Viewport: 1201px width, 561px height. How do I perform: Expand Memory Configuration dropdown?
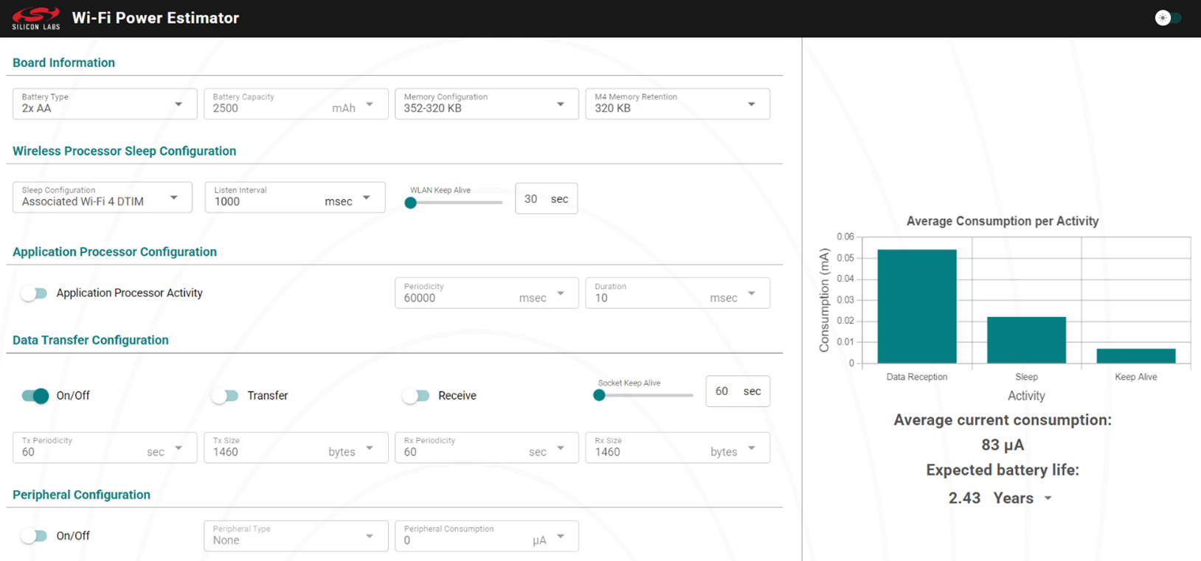[486, 104]
